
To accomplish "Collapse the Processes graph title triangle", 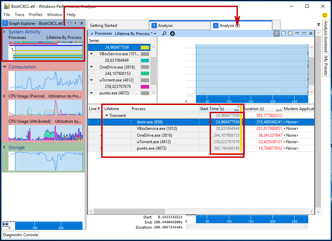I will (92, 33).
